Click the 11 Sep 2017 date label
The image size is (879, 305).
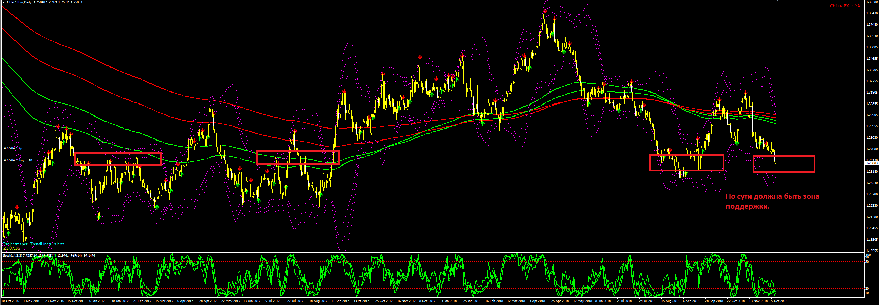pyautogui.click(x=340, y=301)
